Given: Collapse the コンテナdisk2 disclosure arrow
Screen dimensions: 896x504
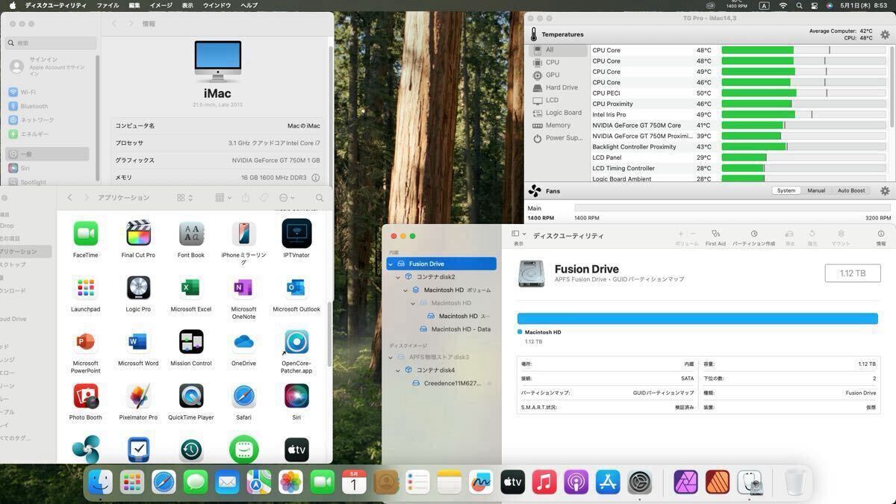Looking at the screenshot, I should 398,277.
